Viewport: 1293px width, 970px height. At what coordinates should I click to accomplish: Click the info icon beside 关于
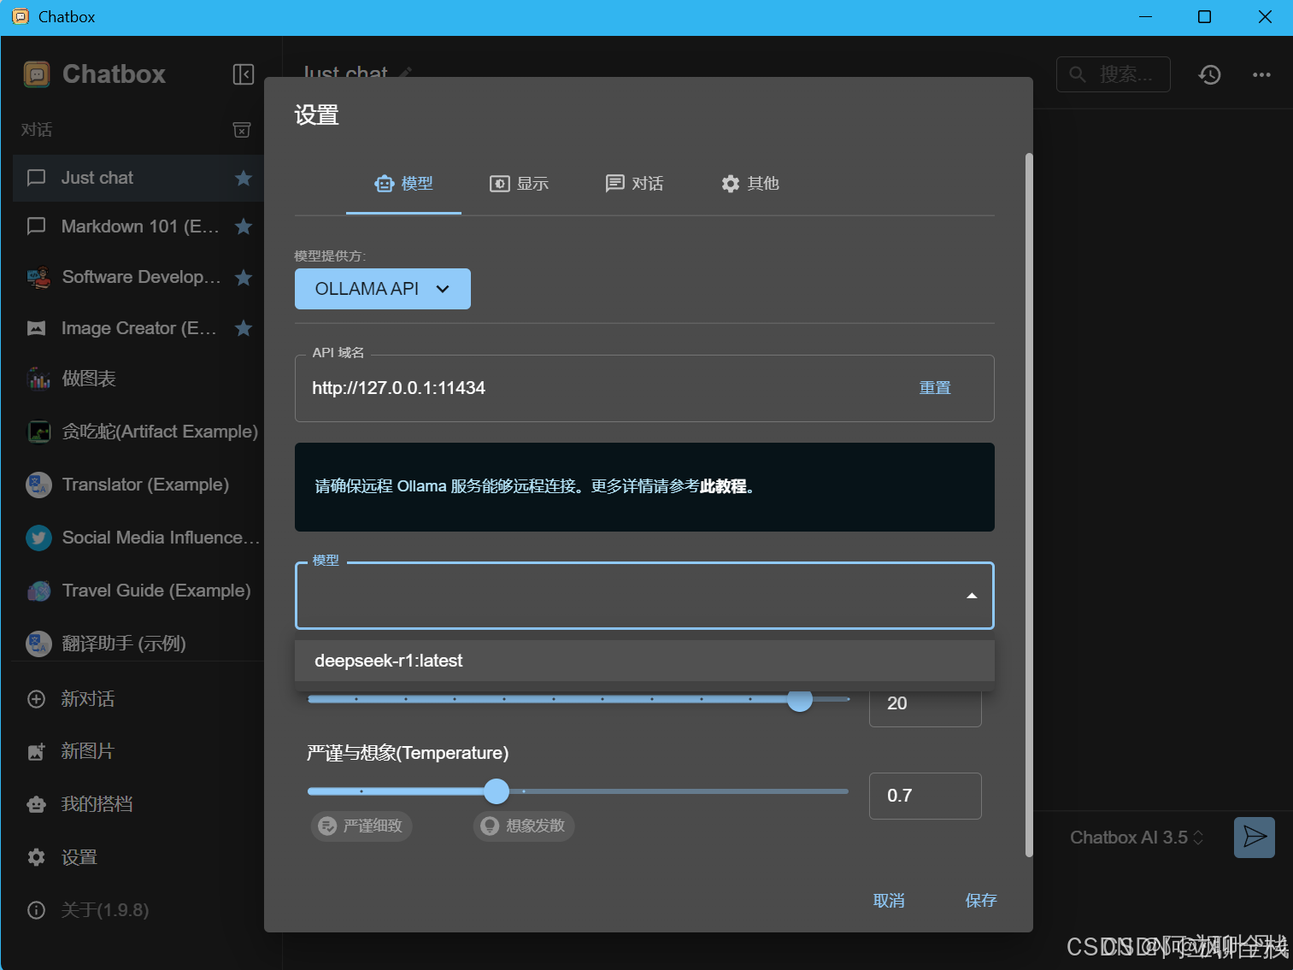click(x=37, y=910)
